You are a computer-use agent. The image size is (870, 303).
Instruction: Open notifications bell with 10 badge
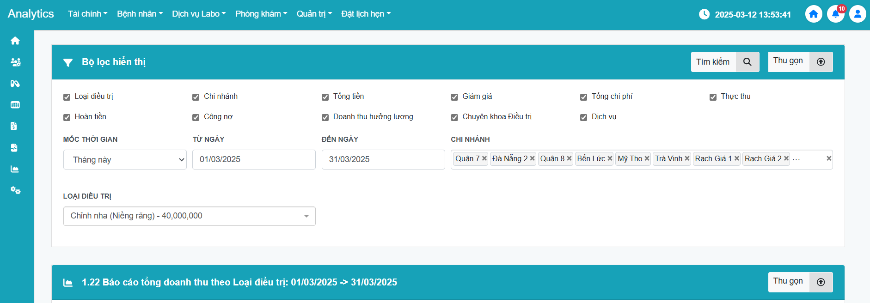[835, 14]
